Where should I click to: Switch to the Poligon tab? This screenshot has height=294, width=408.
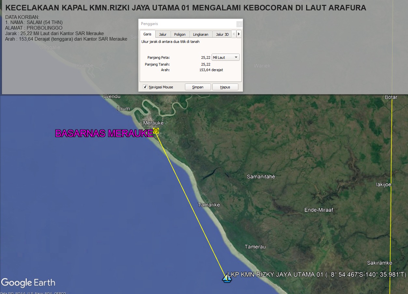tap(180, 34)
